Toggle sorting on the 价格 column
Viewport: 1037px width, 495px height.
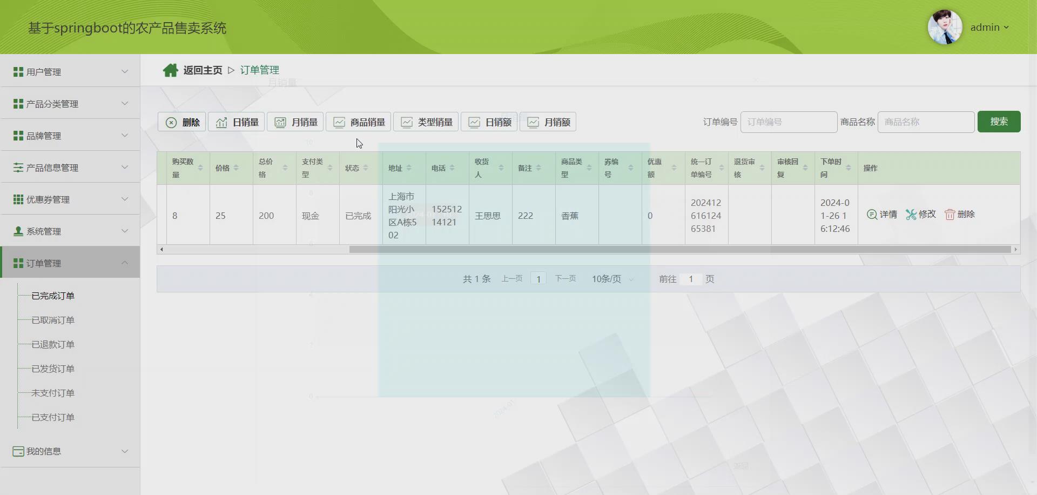[x=236, y=168]
